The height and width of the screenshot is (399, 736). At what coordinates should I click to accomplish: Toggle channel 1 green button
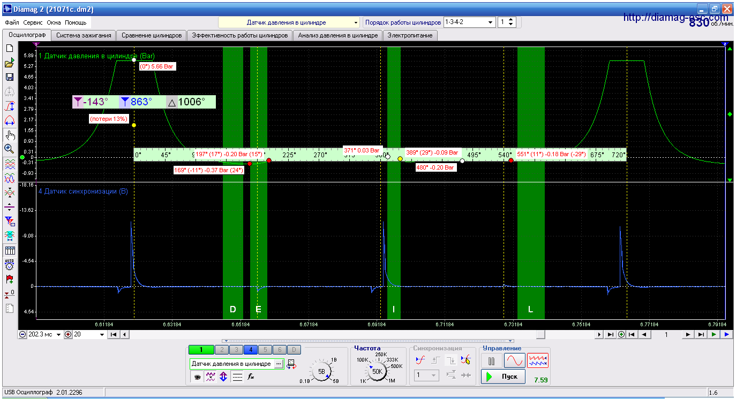point(201,350)
